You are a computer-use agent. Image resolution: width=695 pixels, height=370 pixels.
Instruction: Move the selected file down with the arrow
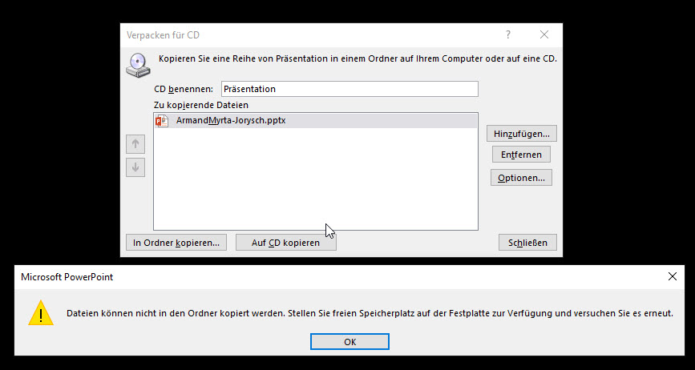point(135,167)
